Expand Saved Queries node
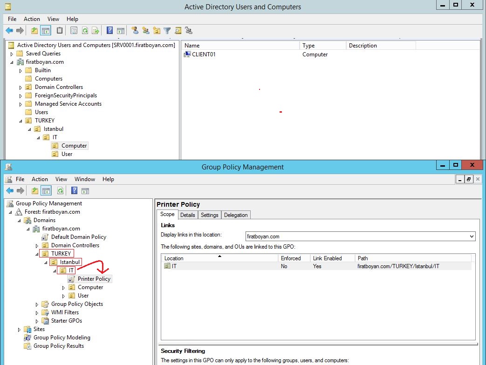The height and width of the screenshot is (365, 486). point(12,54)
